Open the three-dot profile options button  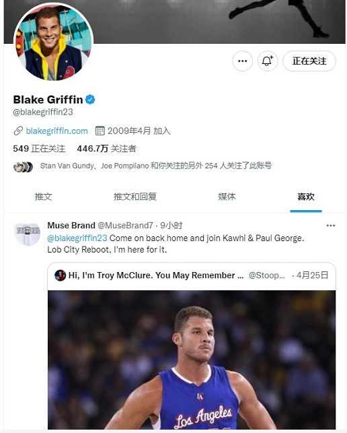242,61
